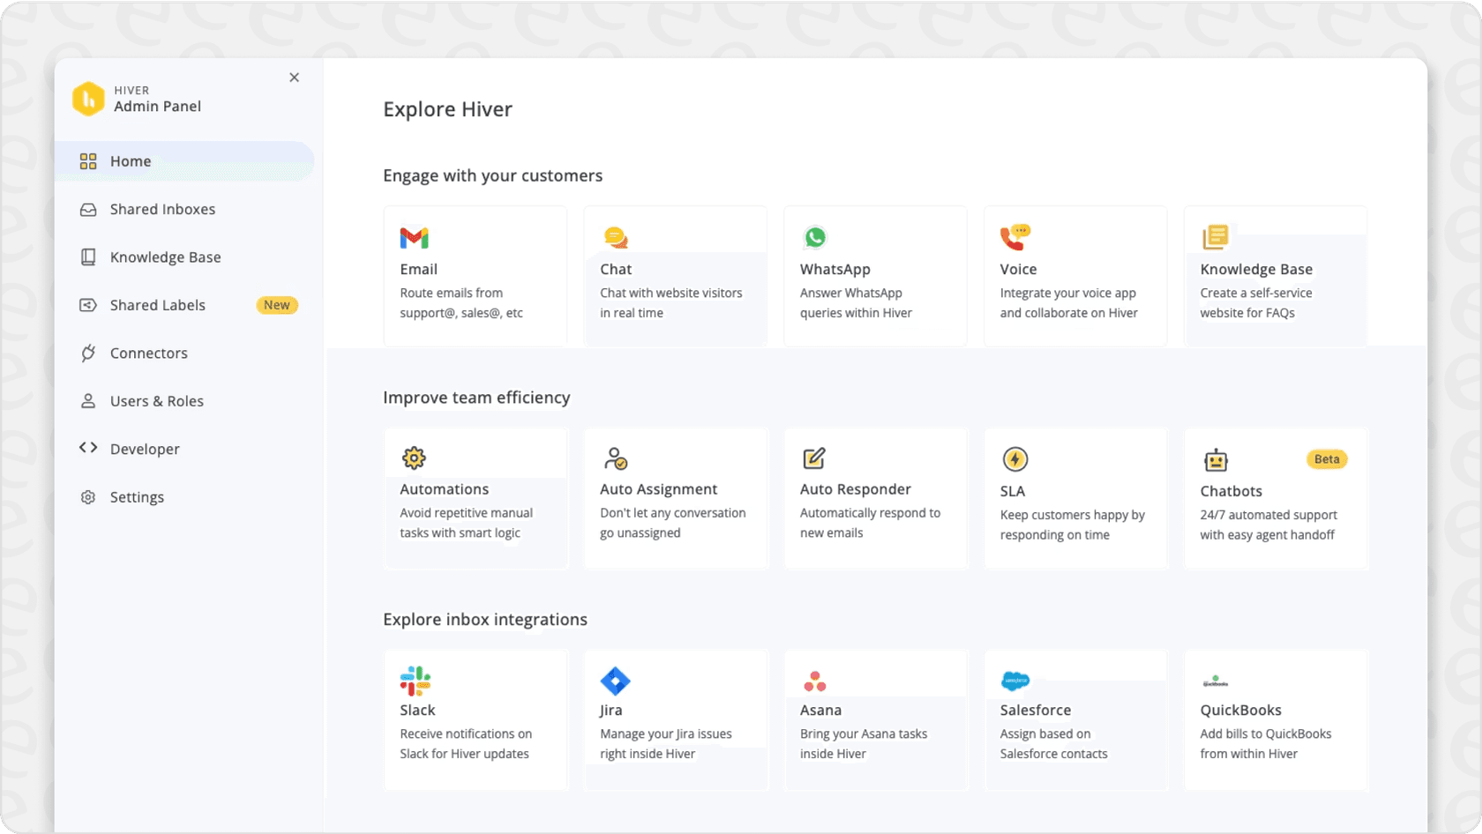1482x834 pixels.
Task: Click the Chatbots robot icon
Action: click(x=1216, y=460)
